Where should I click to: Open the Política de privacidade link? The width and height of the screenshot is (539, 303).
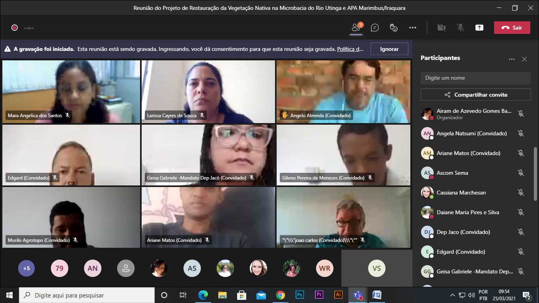(350, 49)
